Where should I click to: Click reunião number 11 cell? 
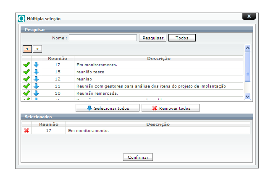pos(58,86)
